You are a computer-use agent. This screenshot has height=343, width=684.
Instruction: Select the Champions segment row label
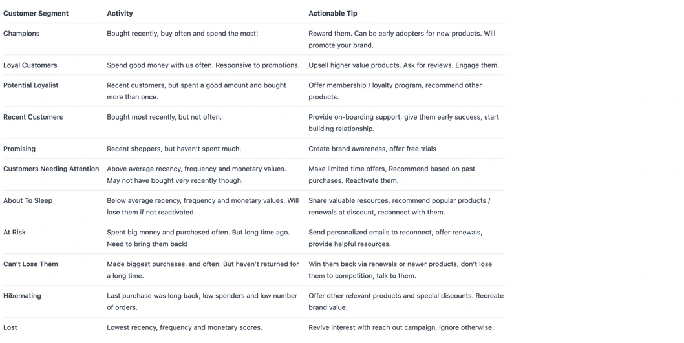[21, 34]
